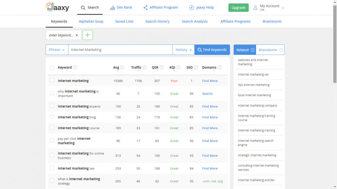Click the help icon next to the Domains column
The height and width of the screenshot is (189, 337).
[x=219, y=67]
